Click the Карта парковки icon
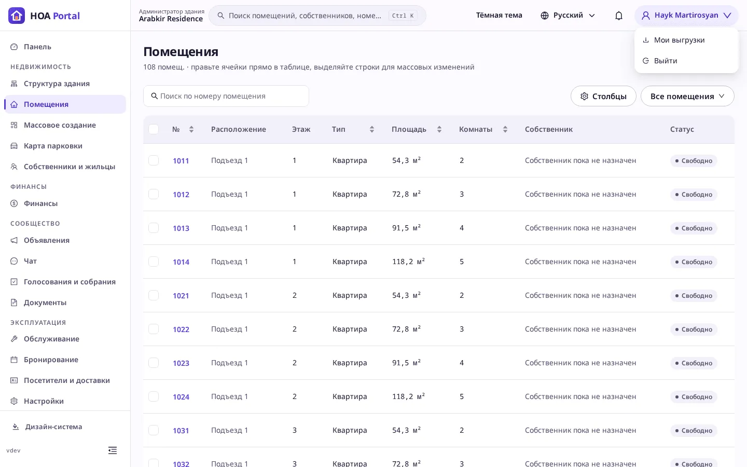This screenshot has width=747, height=467. point(14,146)
